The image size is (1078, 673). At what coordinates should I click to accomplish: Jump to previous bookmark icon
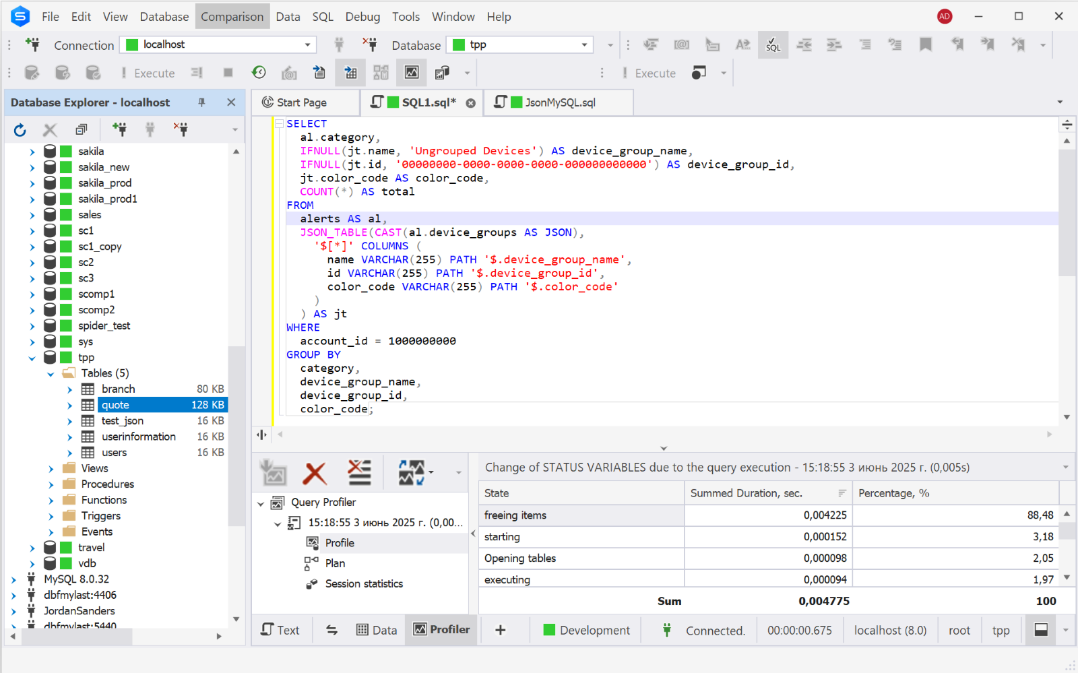[x=957, y=45]
